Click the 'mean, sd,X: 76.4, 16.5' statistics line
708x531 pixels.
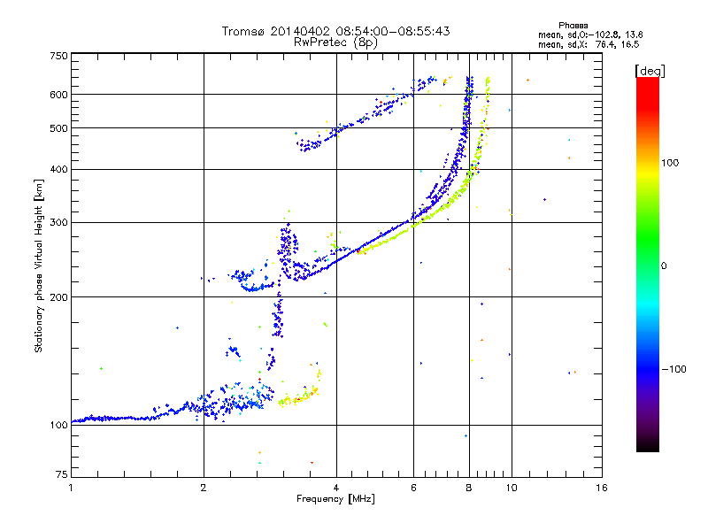[589, 44]
